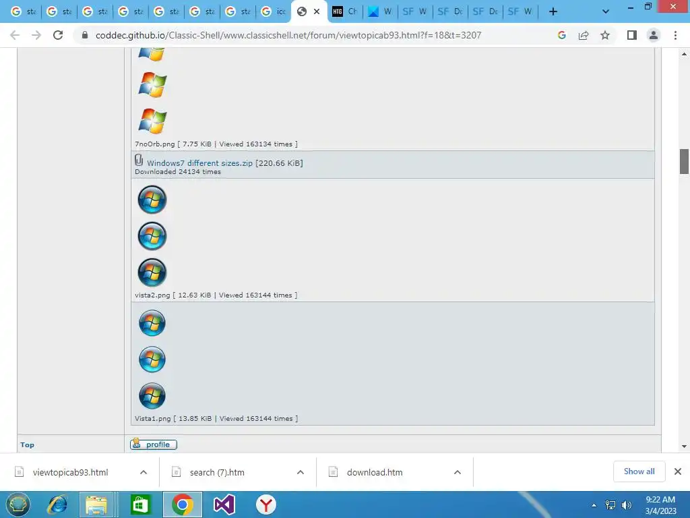Switch to the HTG tab
Image resolution: width=690 pixels, height=518 pixels.
tap(345, 11)
